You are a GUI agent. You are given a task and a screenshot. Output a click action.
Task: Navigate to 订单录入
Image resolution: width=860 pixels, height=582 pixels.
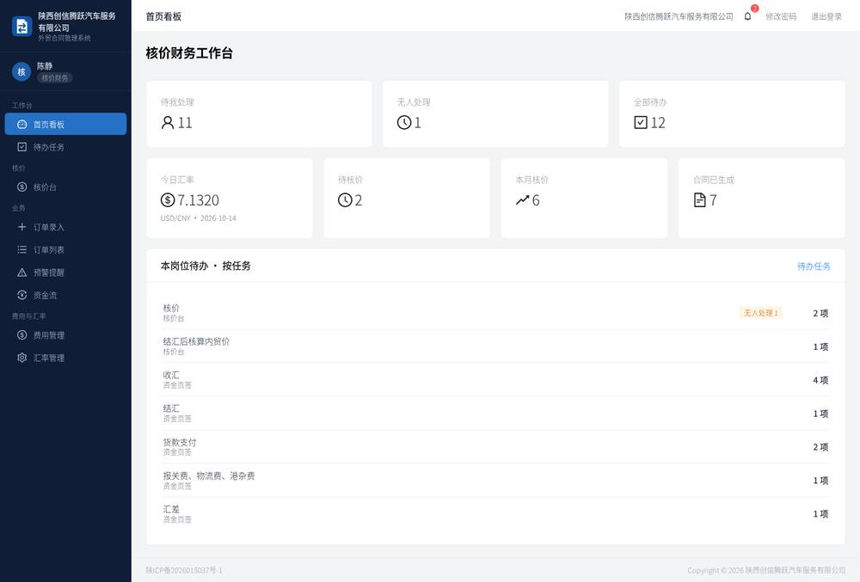(x=66, y=227)
